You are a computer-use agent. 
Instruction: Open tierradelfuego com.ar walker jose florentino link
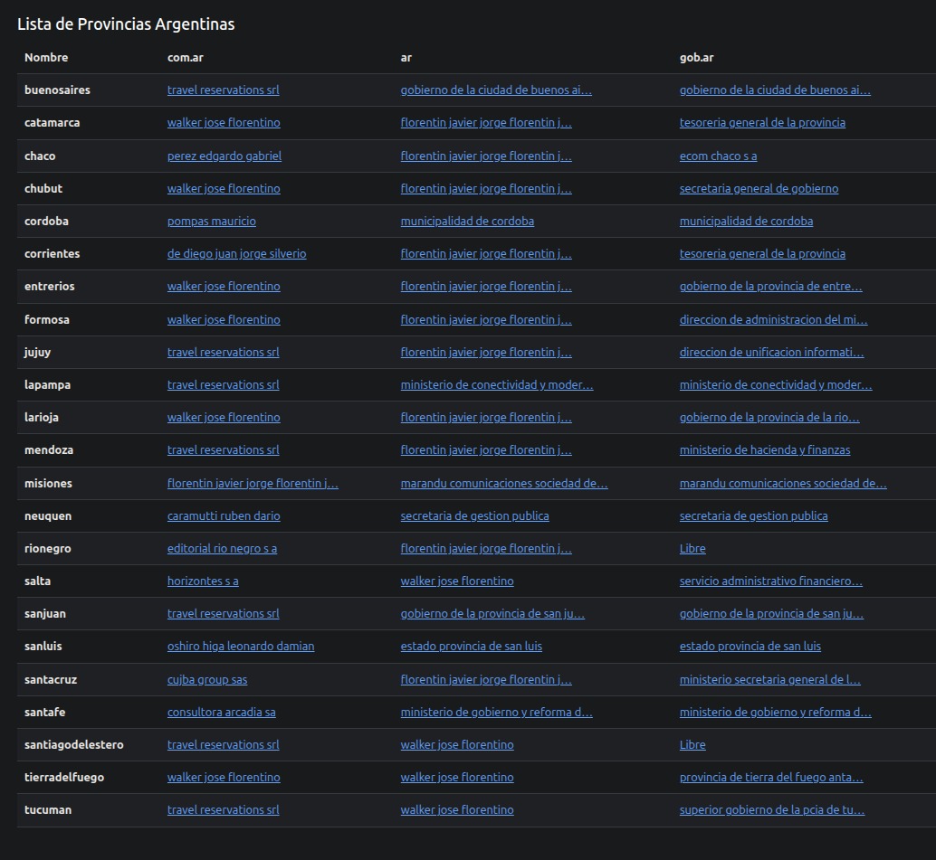pos(224,778)
